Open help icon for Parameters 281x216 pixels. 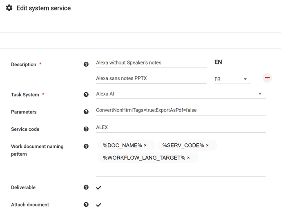point(86,112)
